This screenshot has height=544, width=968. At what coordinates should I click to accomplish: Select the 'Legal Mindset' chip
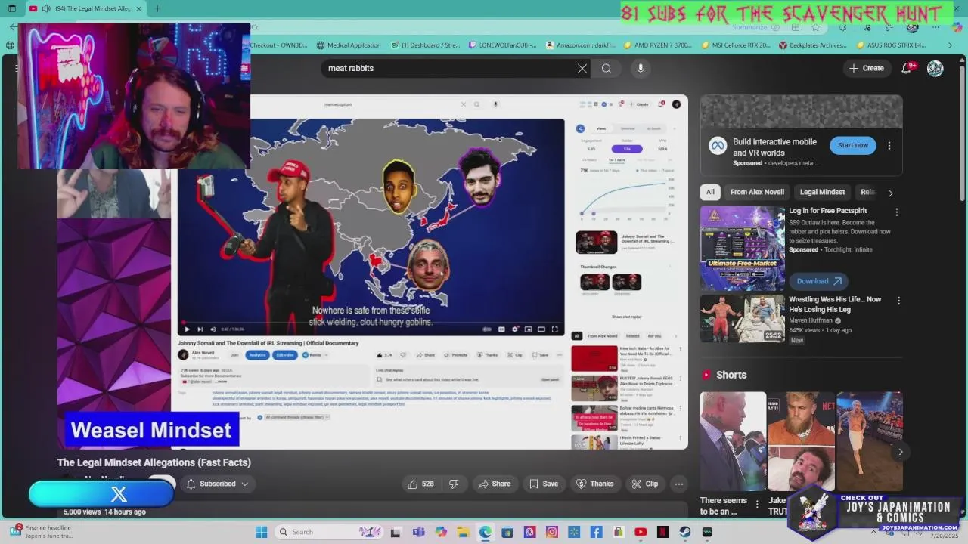click(x=822, y=192)
